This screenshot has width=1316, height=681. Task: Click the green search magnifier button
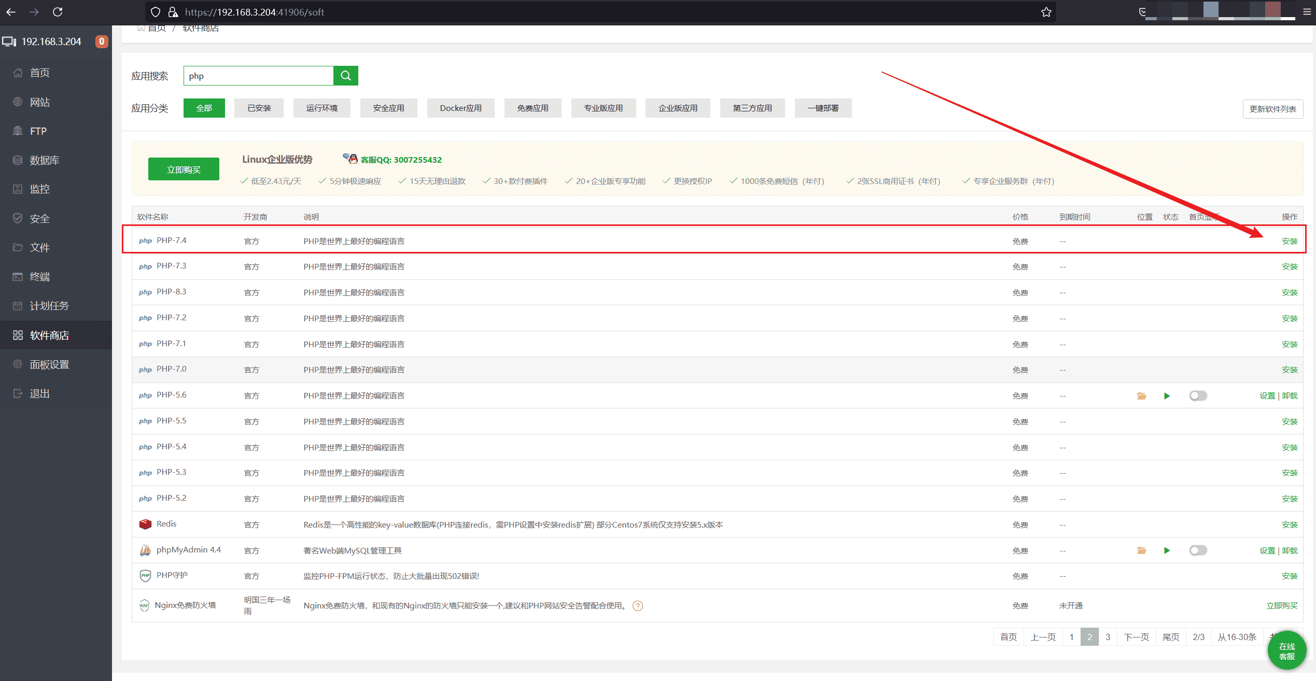click(x=345, y=76)
